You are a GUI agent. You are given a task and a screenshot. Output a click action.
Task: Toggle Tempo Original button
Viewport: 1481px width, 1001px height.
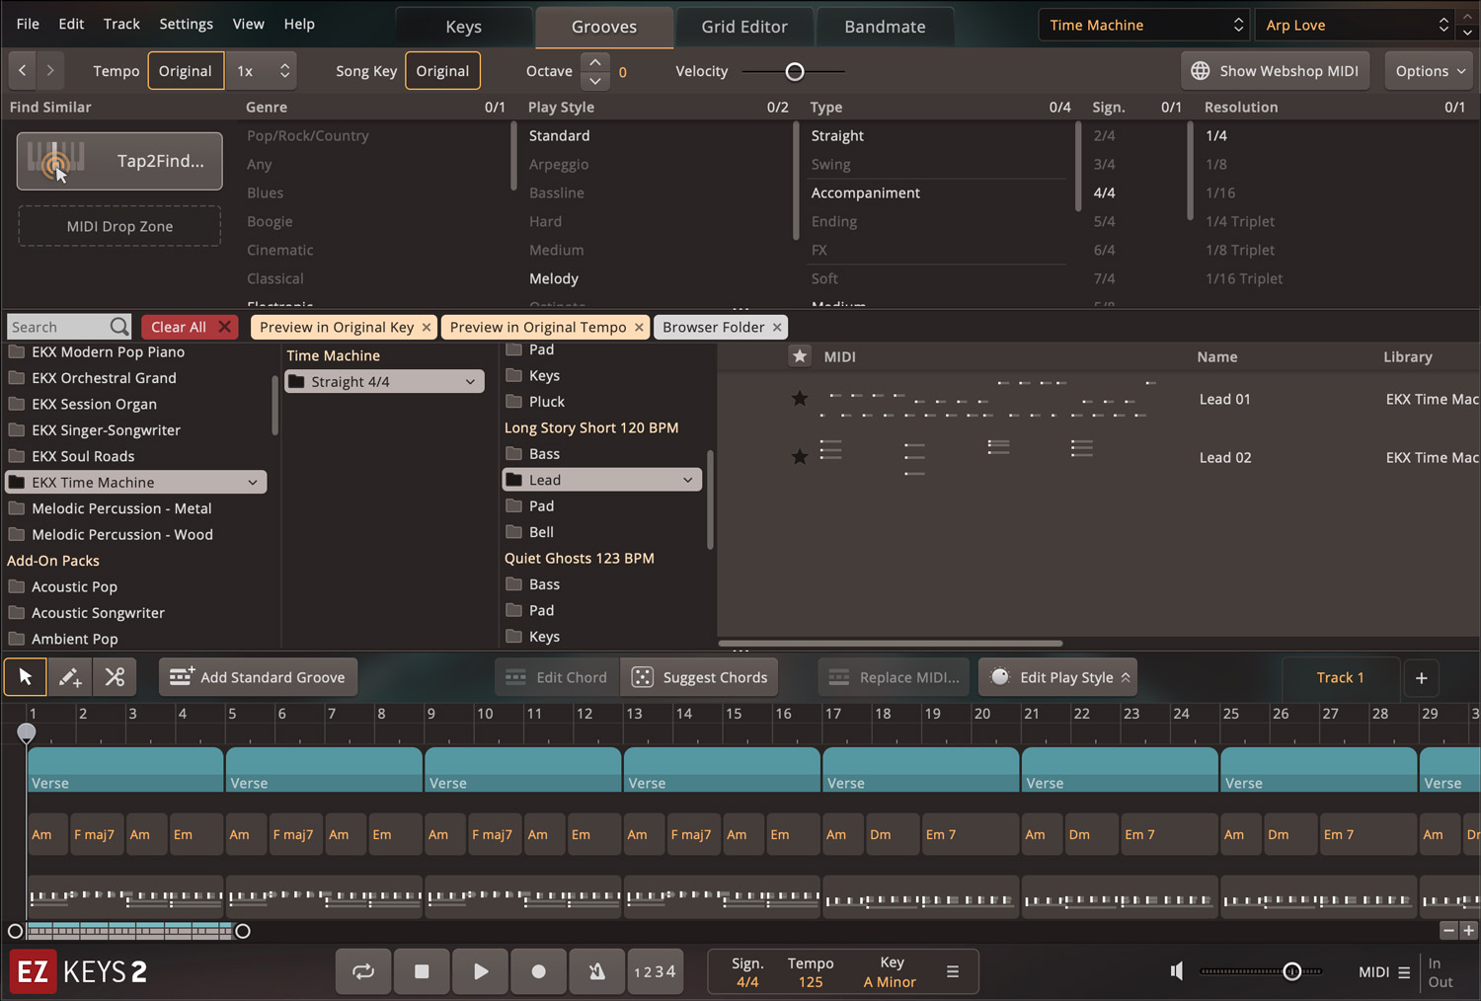click(x=186, y=71)
